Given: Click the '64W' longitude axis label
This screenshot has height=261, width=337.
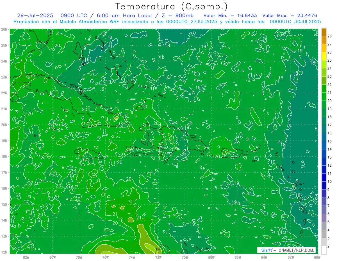Looking at the screenshot, I should tap(264, 257).
